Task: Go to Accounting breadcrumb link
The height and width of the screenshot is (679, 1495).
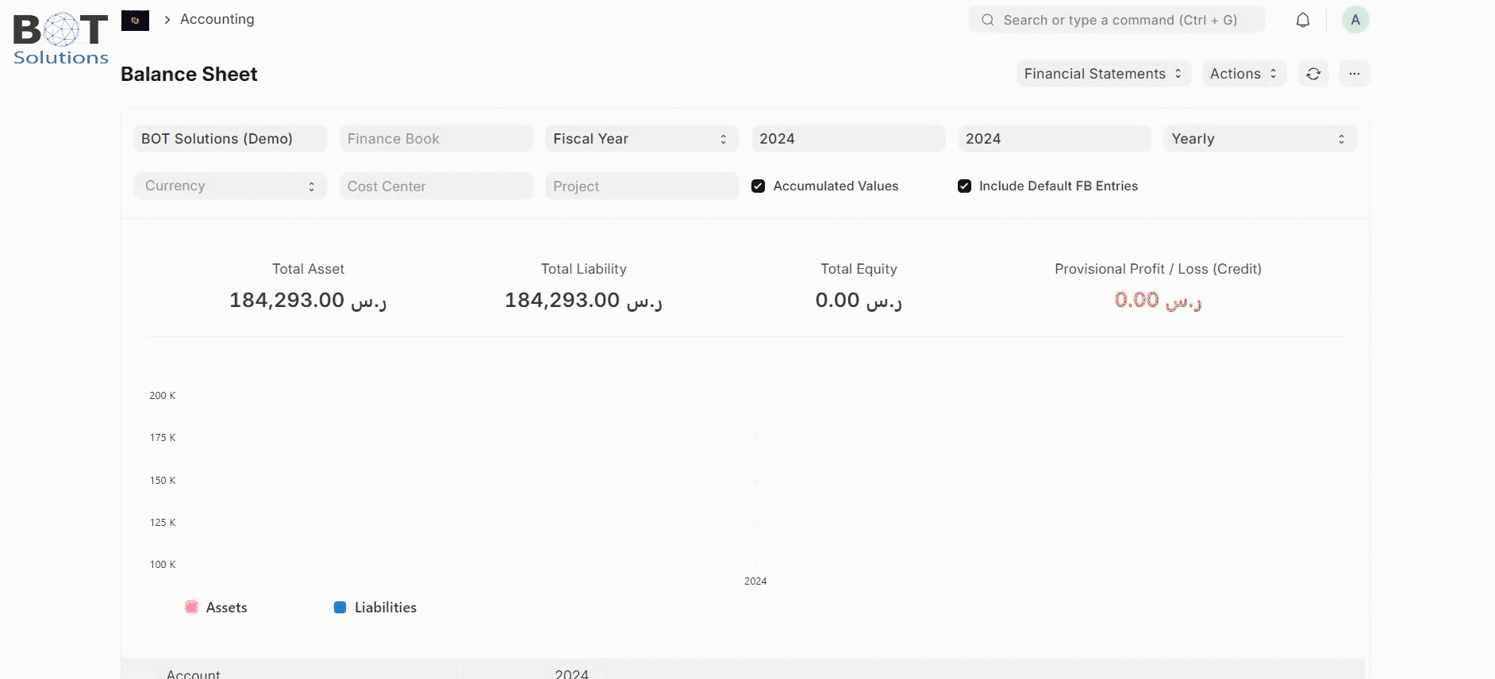Action: pos(217,19)
